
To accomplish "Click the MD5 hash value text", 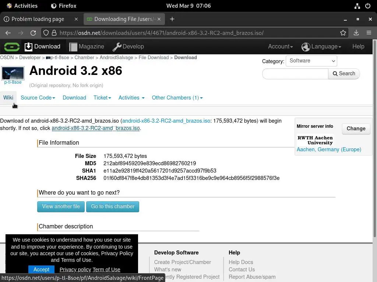I will (x=149, y=163).
